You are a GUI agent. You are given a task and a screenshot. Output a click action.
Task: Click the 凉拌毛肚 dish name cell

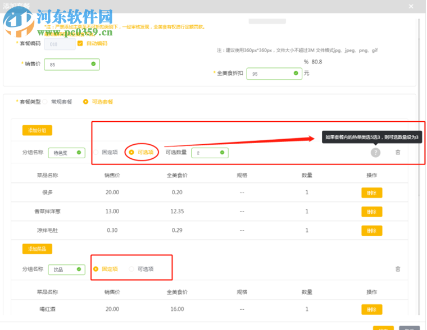pyautogui.click(x=47, y=231)
